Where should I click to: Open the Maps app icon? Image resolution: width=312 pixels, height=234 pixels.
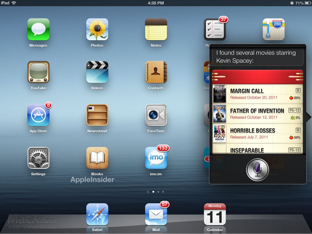click(274, 29)
